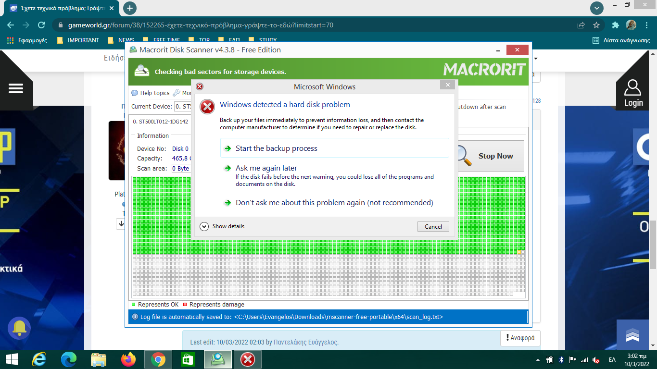This screenshot has width=657, height=369.
Task: Click the Scan area field
Action: coord(182,169)
